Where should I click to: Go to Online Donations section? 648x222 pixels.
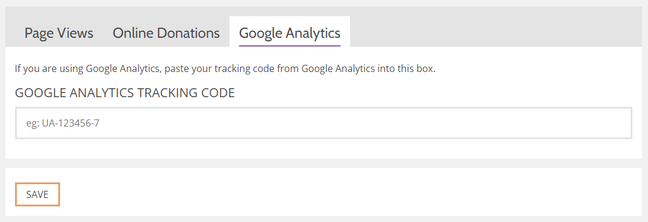click(166, 33)
